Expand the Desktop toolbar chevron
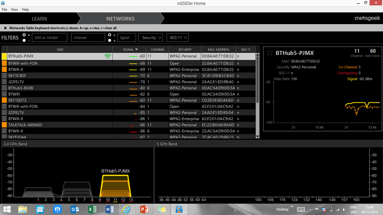 (292, 207)
